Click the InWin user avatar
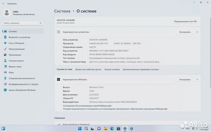The height and width of the screenshot is (132, 211). point(6,13)
